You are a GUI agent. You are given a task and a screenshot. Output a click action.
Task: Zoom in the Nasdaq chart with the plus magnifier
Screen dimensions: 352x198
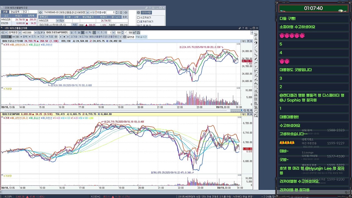248,110
